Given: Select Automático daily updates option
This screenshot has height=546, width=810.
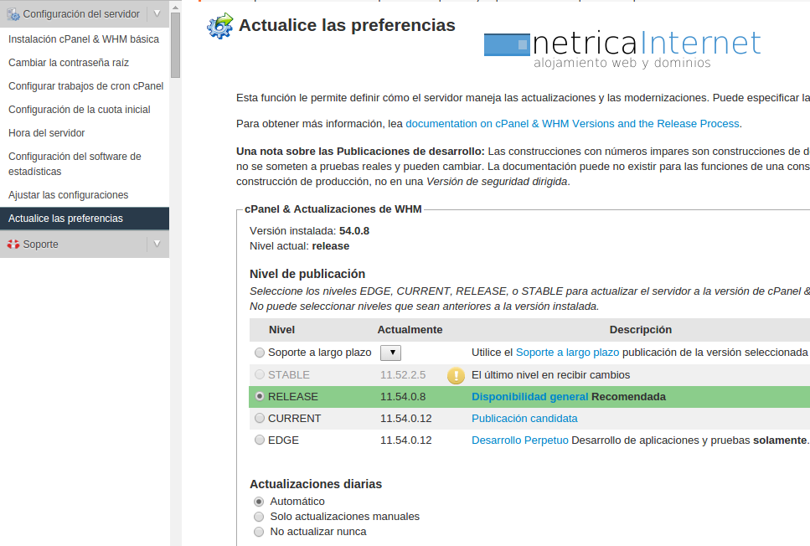Looking at the screenshot, I should (x=259, y=502).
